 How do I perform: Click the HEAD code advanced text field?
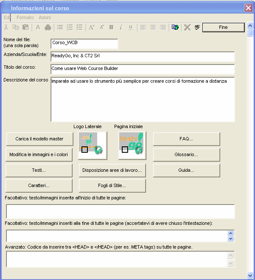[x=117, y=259]
